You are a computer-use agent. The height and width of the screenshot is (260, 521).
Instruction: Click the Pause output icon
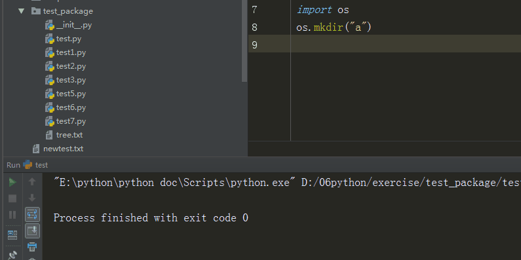click(12, 215)
